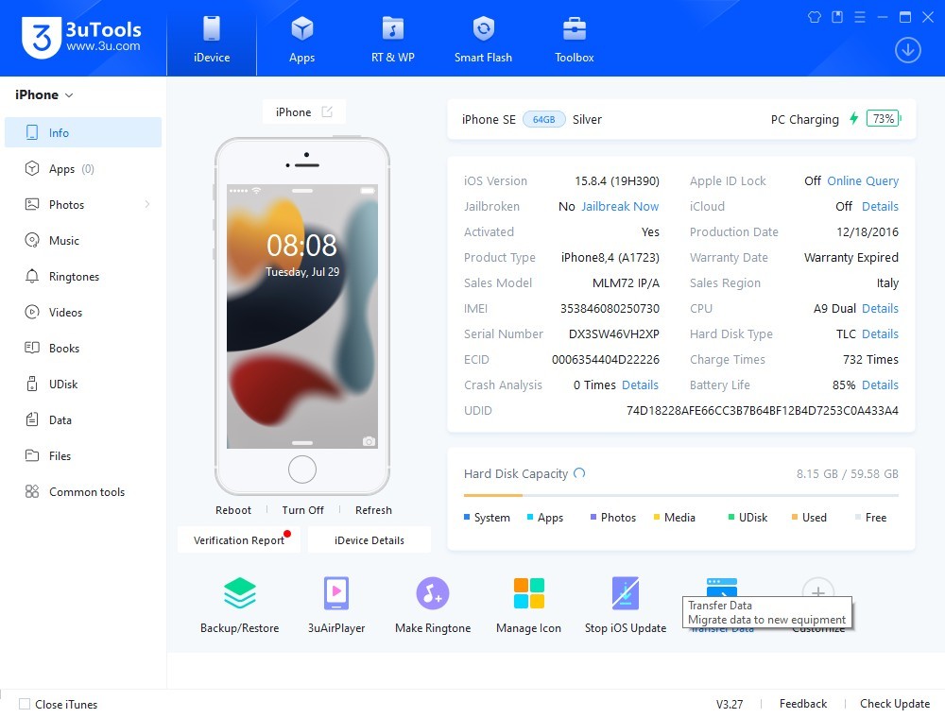This screenshot has width=945, height=718.
Task: Open Battery Life Details link
Action: click(880, 385)
